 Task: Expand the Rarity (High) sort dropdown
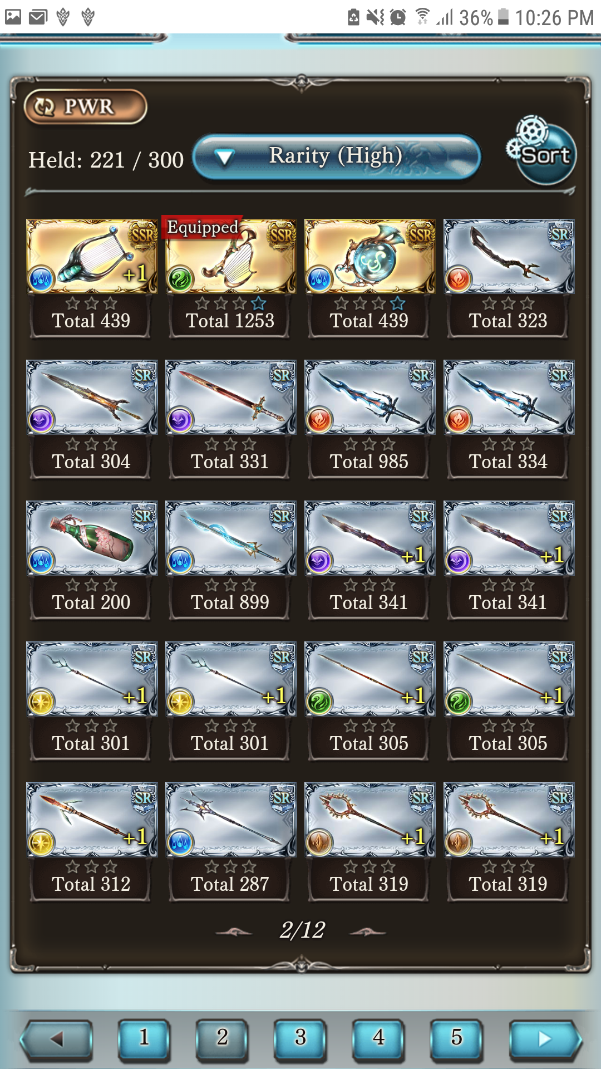pos(337,156)
